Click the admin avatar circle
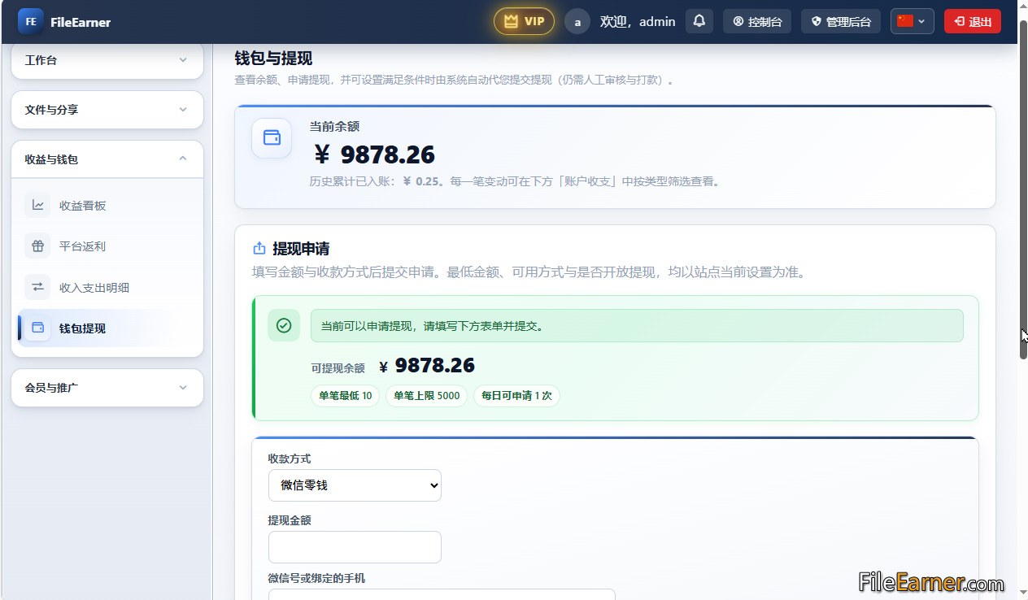This screenshot has height=600, width=1028. [x=577, y=22]
